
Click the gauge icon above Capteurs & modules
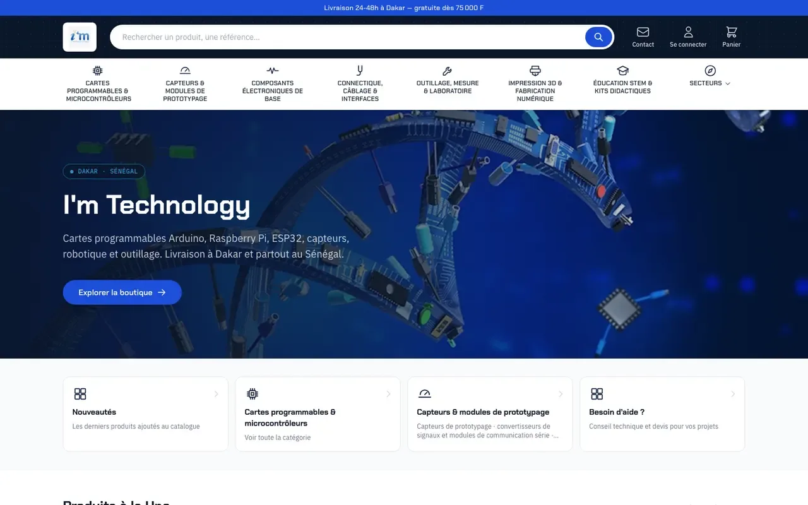185,71
